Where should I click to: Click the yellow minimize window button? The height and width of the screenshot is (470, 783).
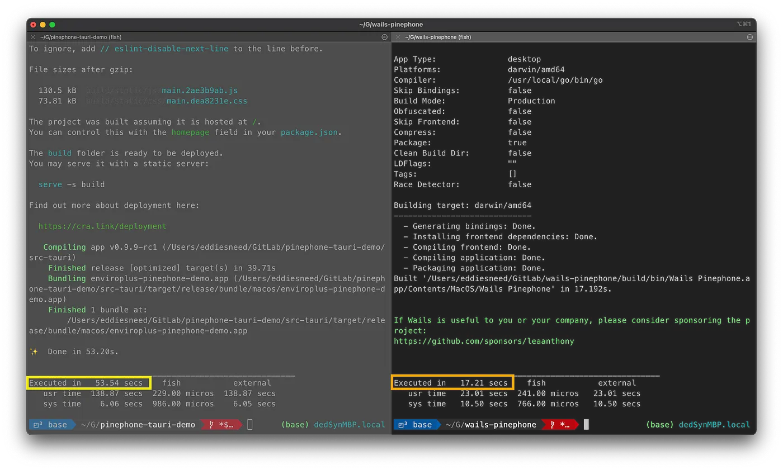[43, 25]
